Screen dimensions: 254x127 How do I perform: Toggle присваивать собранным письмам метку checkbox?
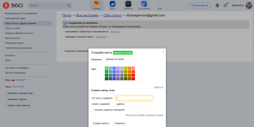(x=63, y=32)
